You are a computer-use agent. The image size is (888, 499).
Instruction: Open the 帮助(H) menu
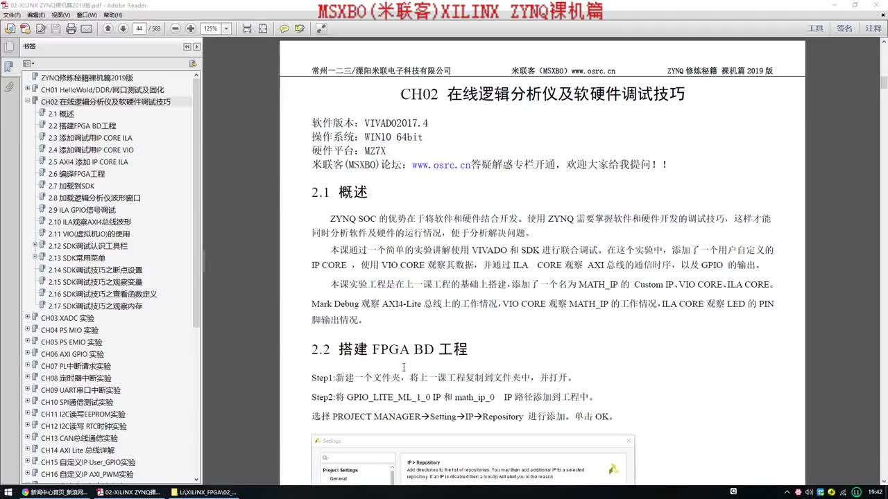(x=113, y=15)
